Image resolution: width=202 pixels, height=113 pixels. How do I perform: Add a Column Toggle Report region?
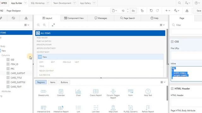[113, 94]
